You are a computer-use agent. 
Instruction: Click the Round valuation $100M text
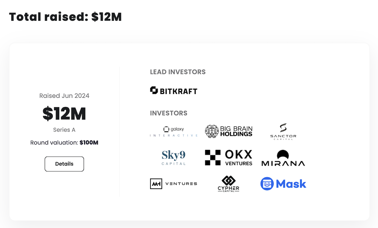point(64,143)
